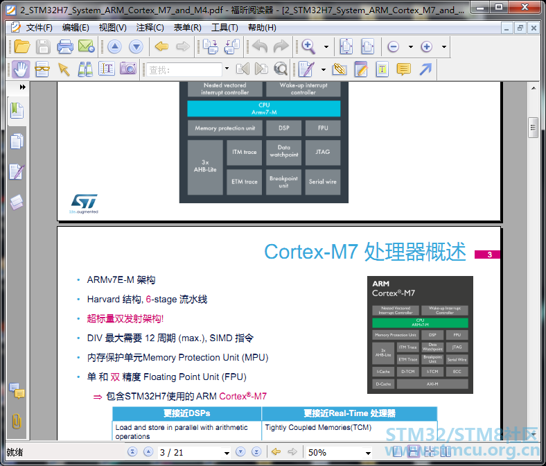Screen dimensions: 546x466
Task: Select the magnifier zoom-in tool
Action: click(308, 46)
